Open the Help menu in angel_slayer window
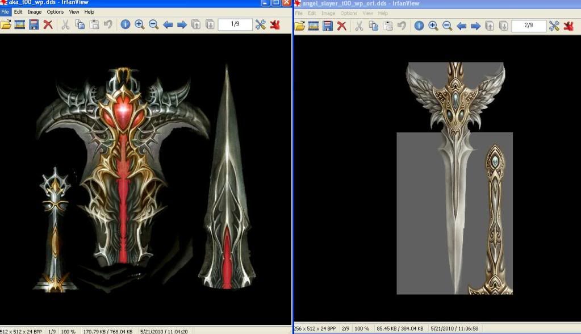 click(x=383, y=12)
